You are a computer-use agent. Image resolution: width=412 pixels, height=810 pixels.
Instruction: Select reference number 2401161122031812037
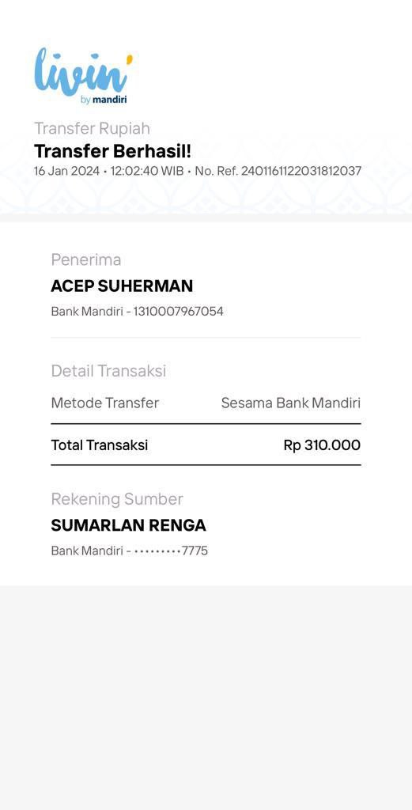(x=301, y=171)
